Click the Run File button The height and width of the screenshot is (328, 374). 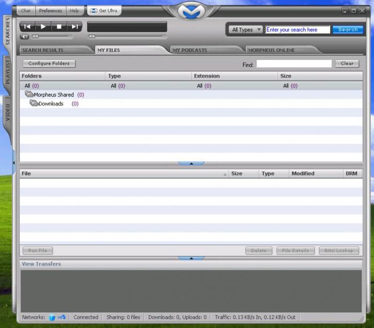[x=38, y=251]
